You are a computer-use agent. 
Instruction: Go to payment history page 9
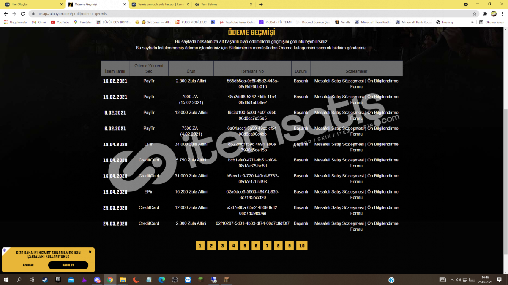289,246
